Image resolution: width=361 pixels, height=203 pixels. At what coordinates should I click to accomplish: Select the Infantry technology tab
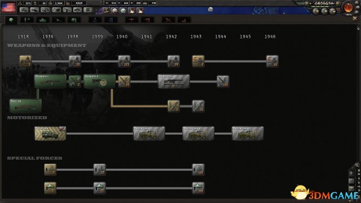pyautogui.click(x=11, y=20)
